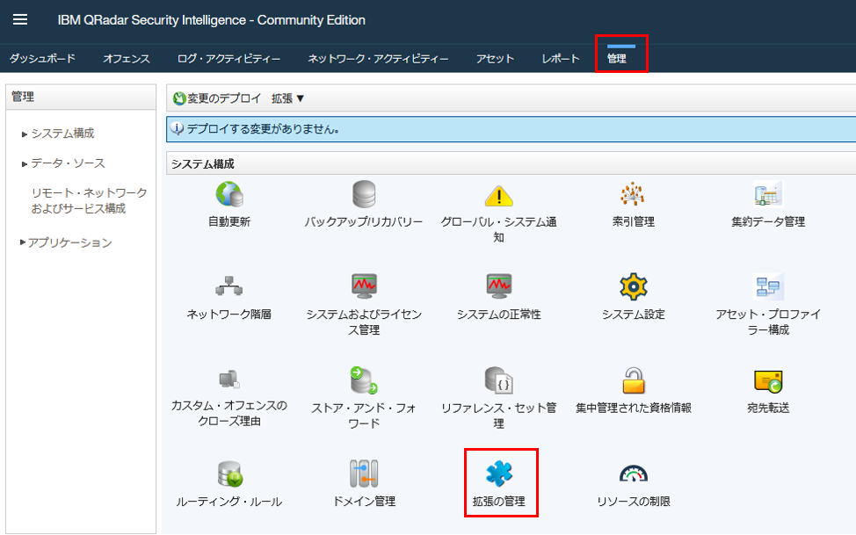Open システムおよびライセンス管理 monitor icon

364,286
